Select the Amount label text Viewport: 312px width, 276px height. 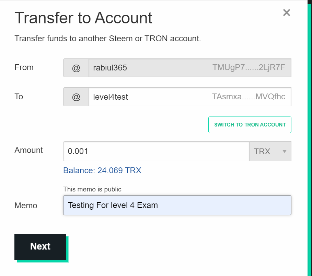(x=28, y=150)
